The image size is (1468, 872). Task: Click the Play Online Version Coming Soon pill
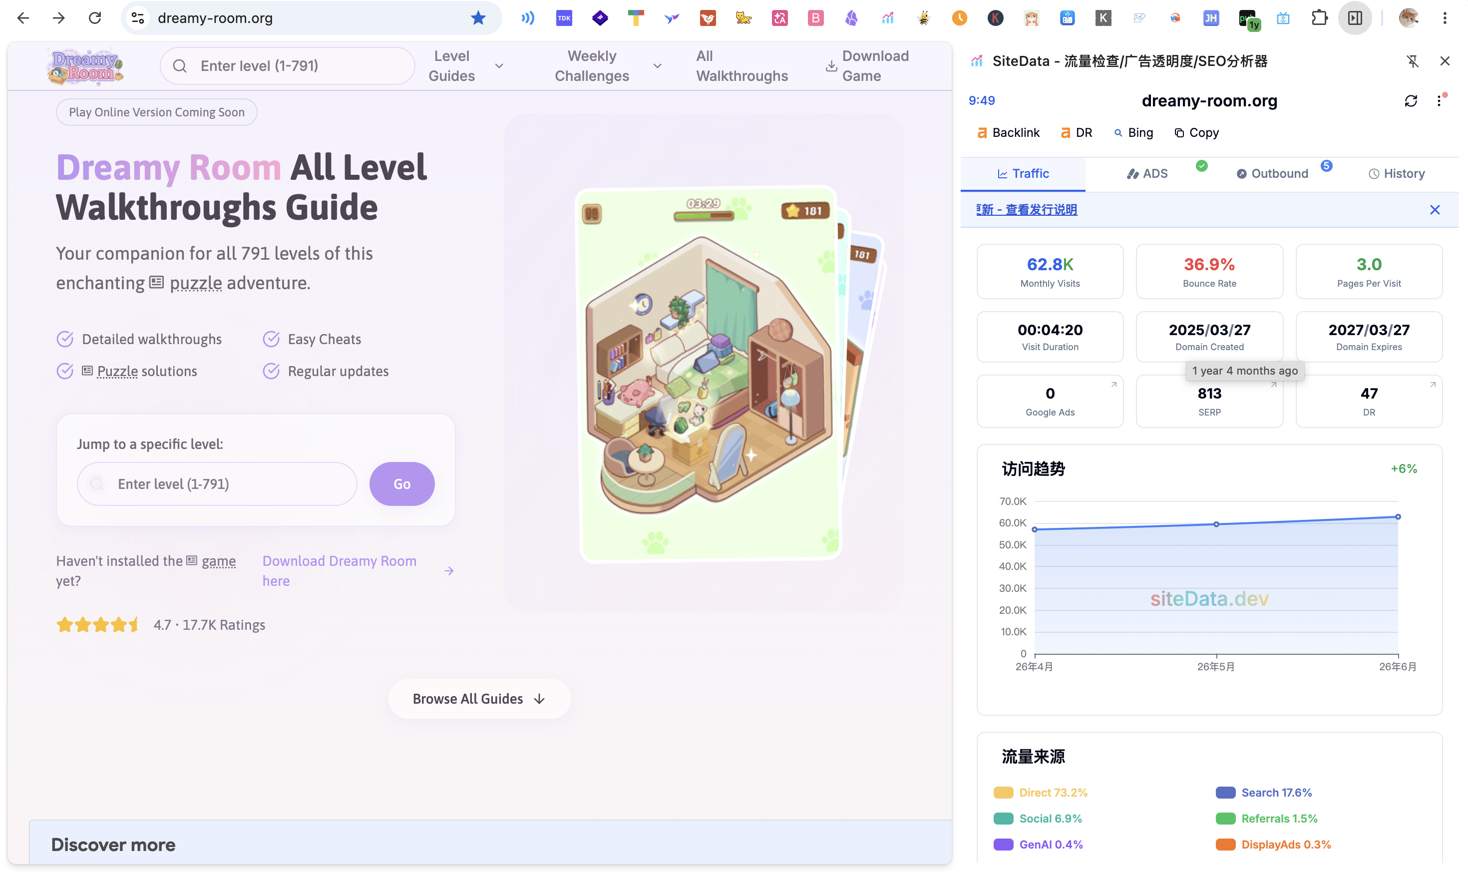point(156,112)
